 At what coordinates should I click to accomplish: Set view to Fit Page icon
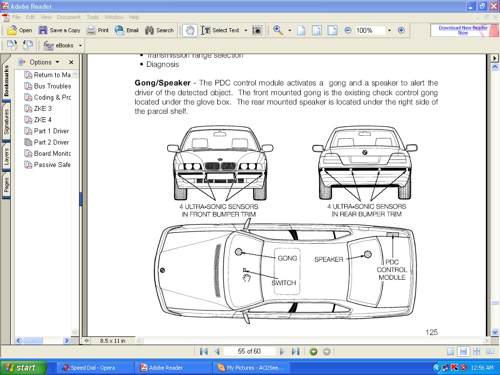(316, 30)
